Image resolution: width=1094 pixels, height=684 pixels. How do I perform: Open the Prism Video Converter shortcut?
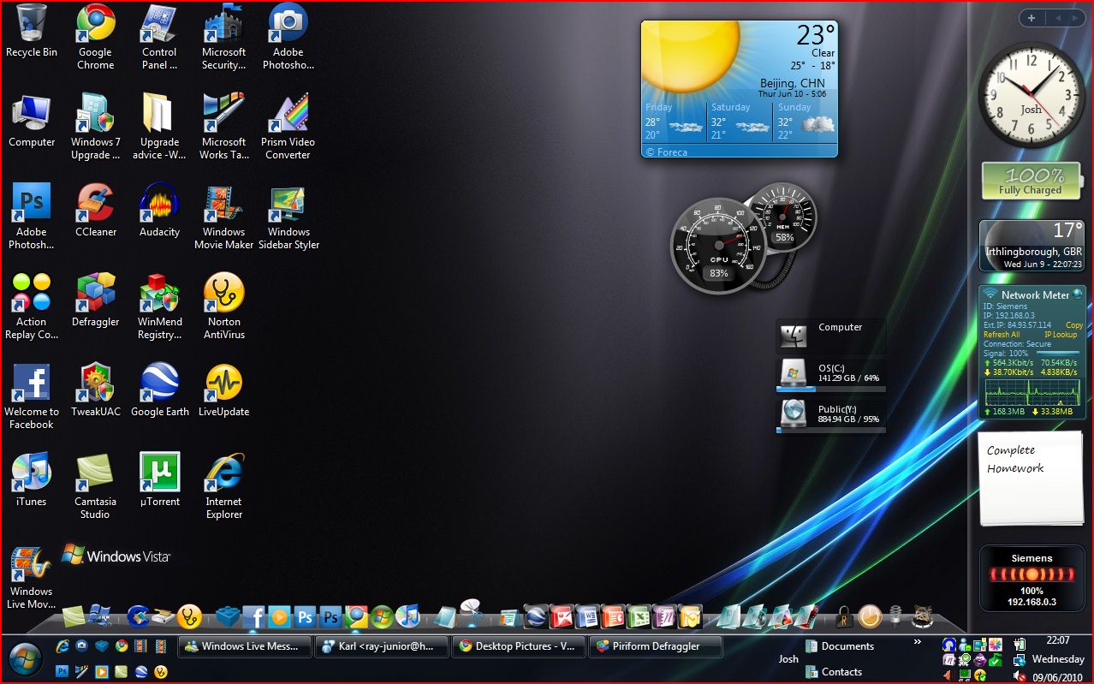(x=288, y=127)
